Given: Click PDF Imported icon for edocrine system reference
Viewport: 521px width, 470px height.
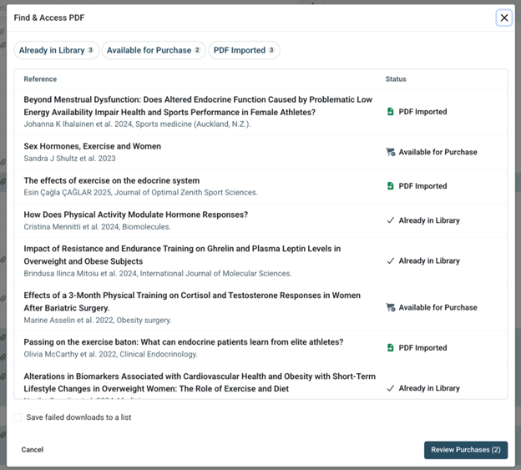Looking at the screenshot, I should [x=391, y=186].
